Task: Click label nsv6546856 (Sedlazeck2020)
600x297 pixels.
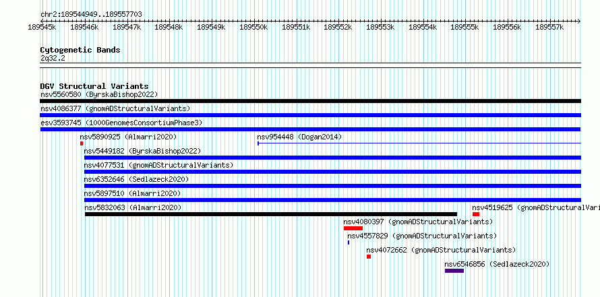Action: pos(497,264)
